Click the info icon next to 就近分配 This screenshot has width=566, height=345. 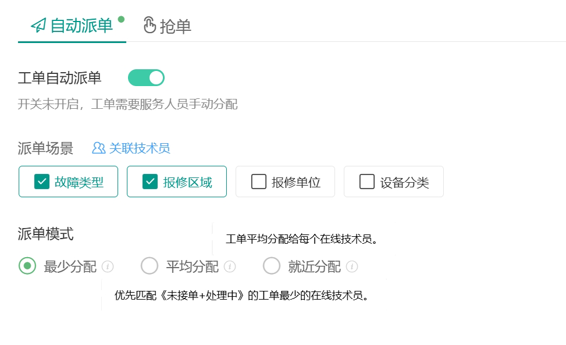coord(351,266)
